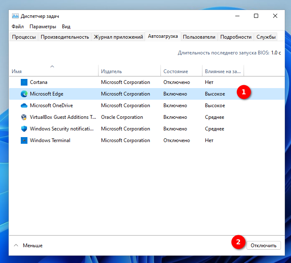Open the Параметры menu
Screen dimensions: 291x263
(x=43, y=27)
